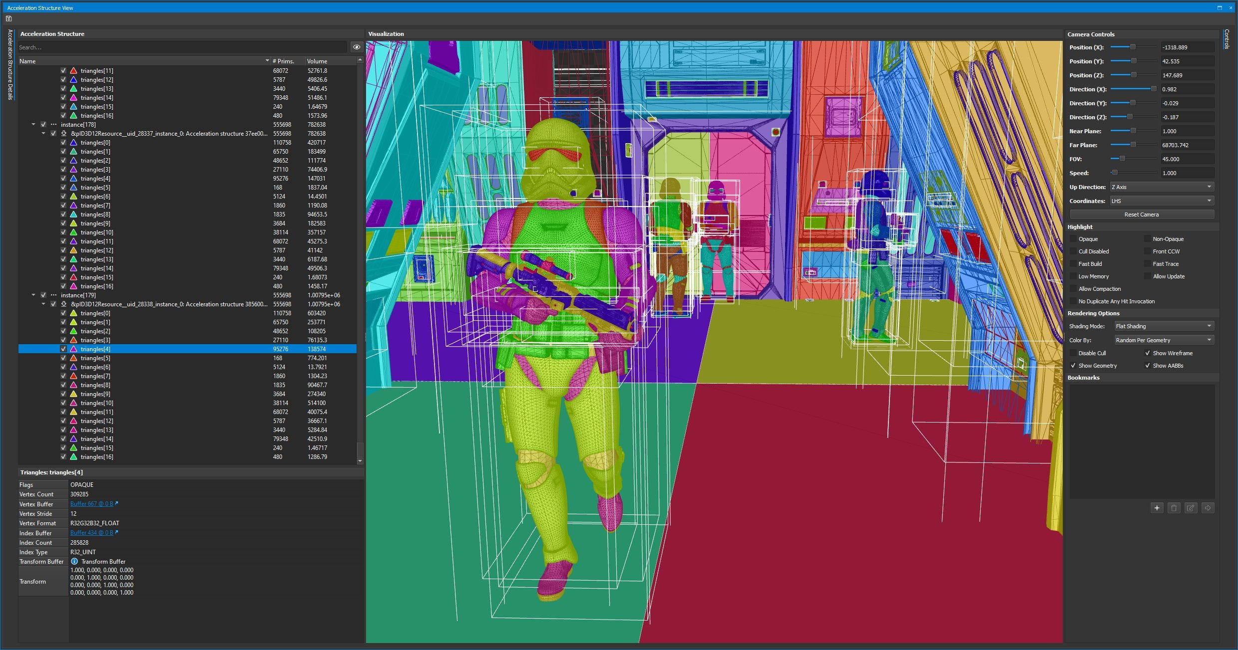
Task: Click the tree list scroll-down arrow
Action: [x=360, y=461]
